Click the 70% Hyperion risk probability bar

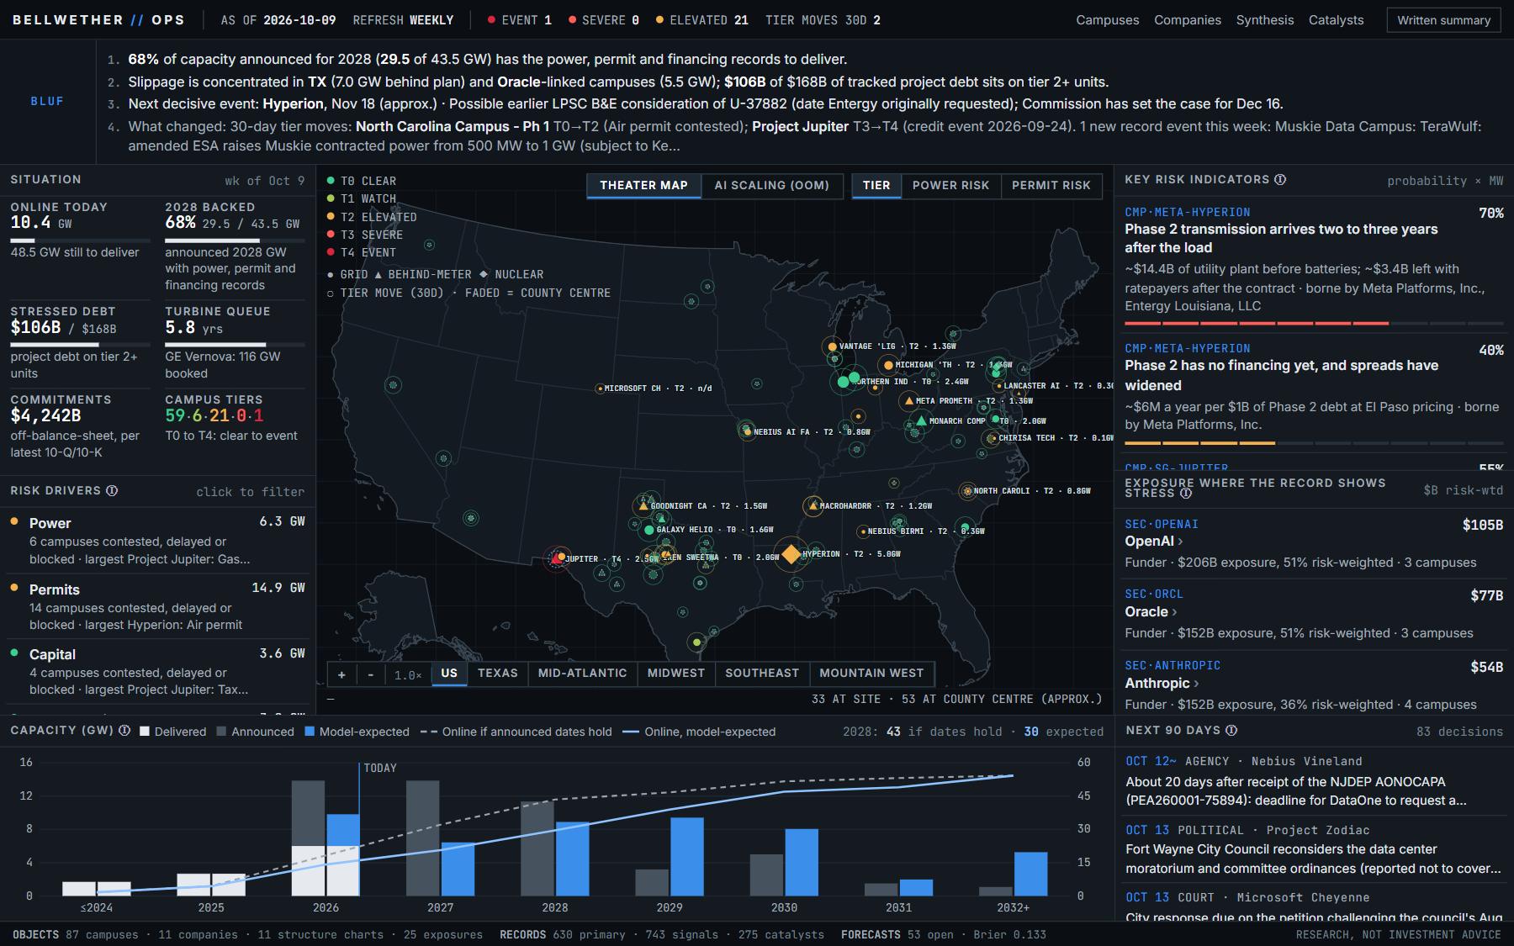tap(1314, 323)
